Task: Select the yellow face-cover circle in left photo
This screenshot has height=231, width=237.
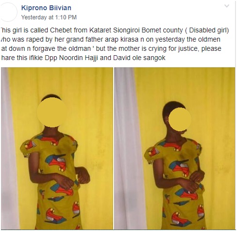Action: [x=52, y=112]
